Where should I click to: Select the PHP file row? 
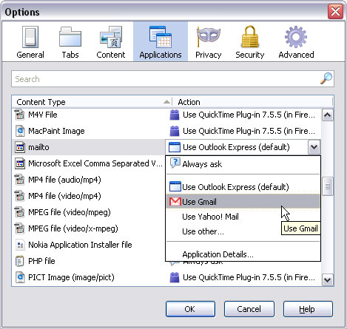coord(88,261)
